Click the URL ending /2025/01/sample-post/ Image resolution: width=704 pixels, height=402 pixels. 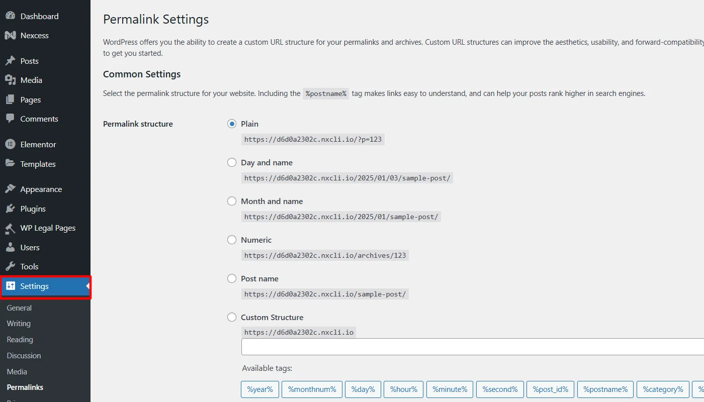click(x=341, y=217)
